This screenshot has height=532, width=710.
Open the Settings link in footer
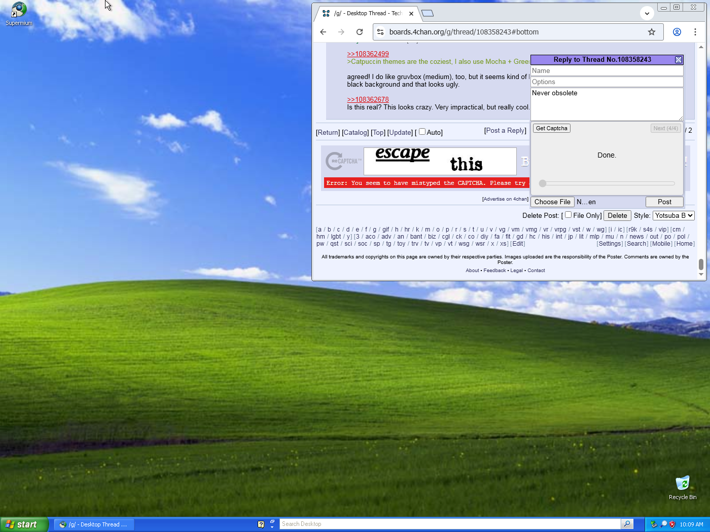610,244
